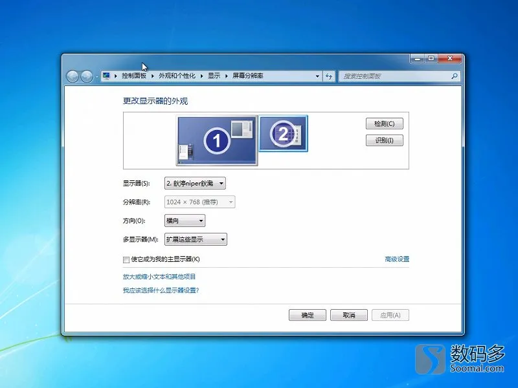Open 我应该选择什么显示器设置? link

161,290
